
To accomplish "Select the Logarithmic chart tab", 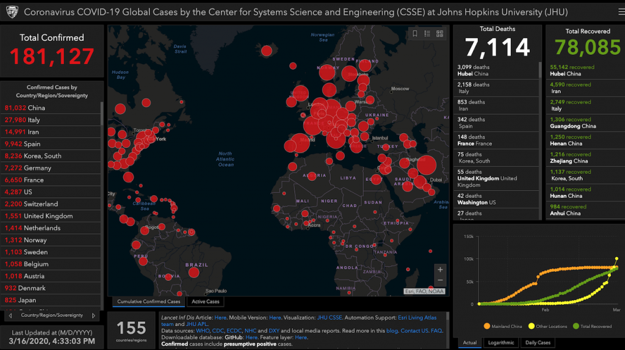I will coord(501,343).
